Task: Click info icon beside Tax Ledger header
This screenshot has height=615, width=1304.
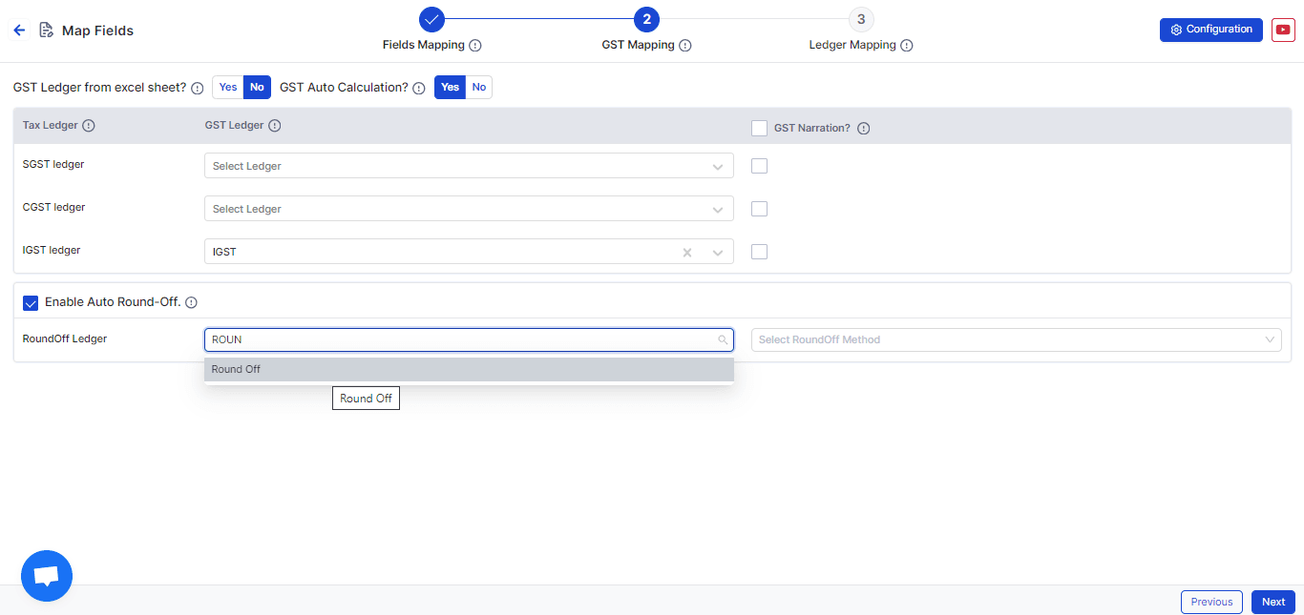Action: point(89,126)
